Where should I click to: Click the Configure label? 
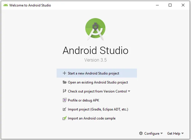tap(152, 134)
